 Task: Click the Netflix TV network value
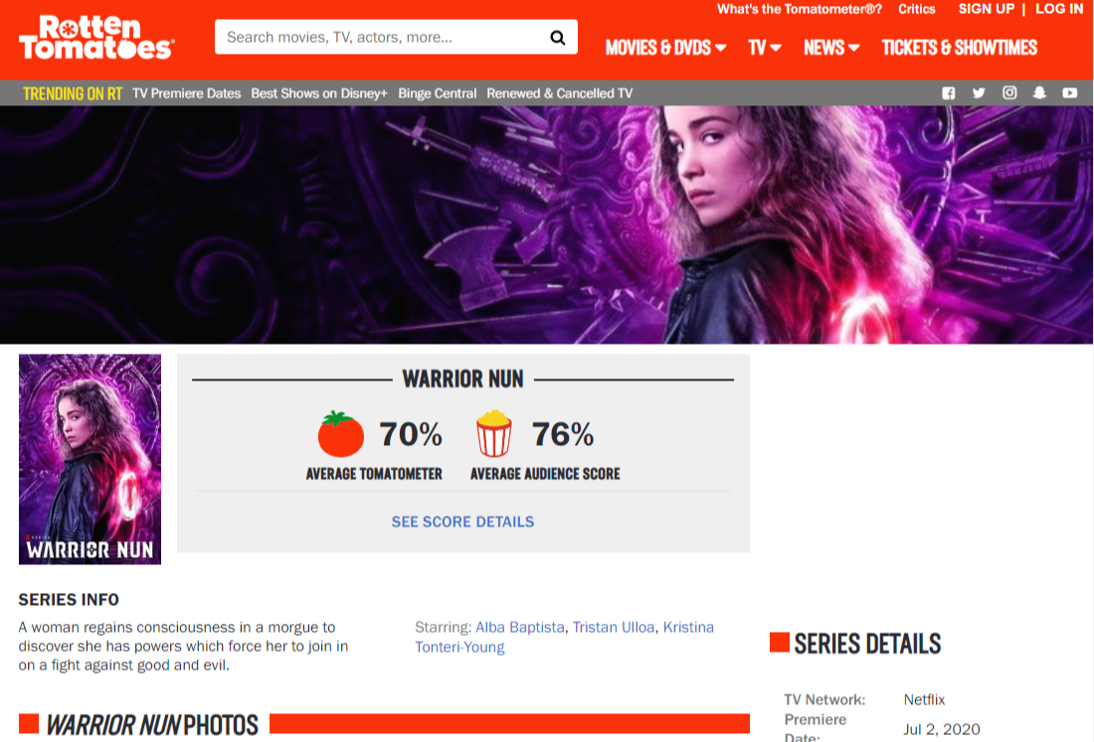(924, 699)
